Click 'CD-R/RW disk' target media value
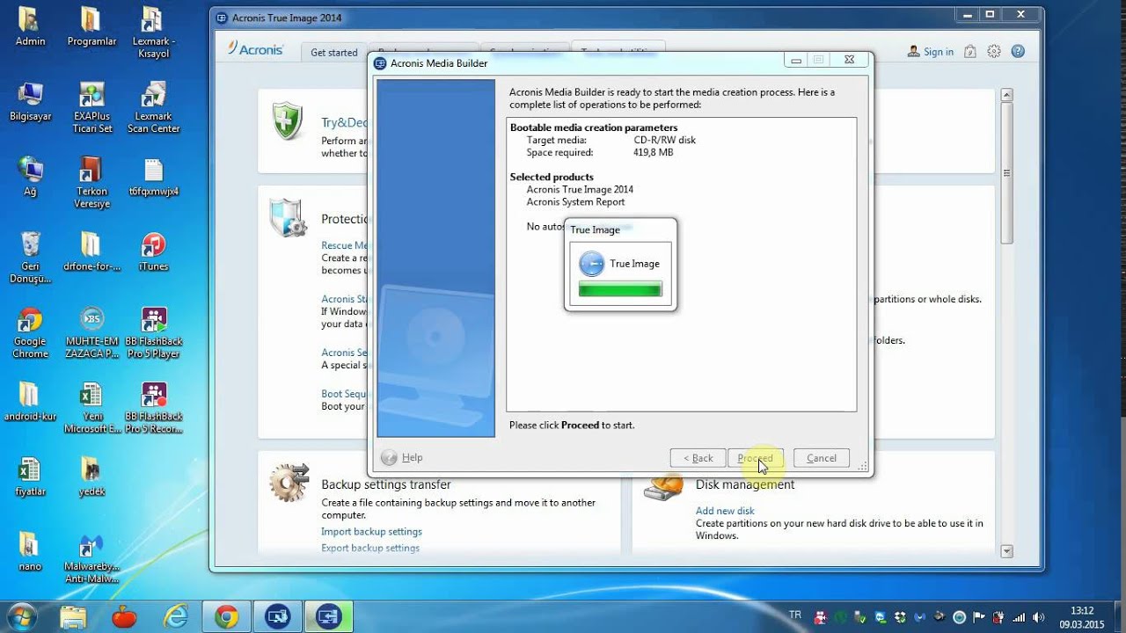This screenshot has height=633, width=1126. (664, 140)
